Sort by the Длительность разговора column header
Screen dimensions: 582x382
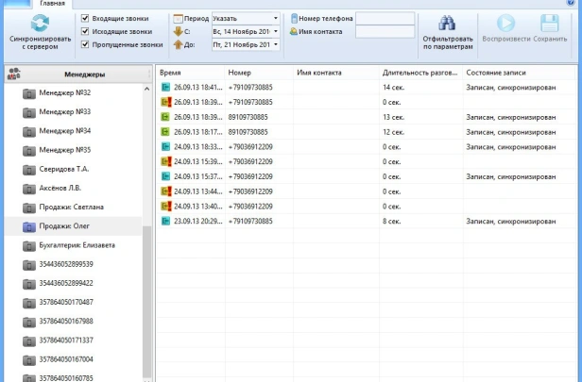click(x=419, y=73)
